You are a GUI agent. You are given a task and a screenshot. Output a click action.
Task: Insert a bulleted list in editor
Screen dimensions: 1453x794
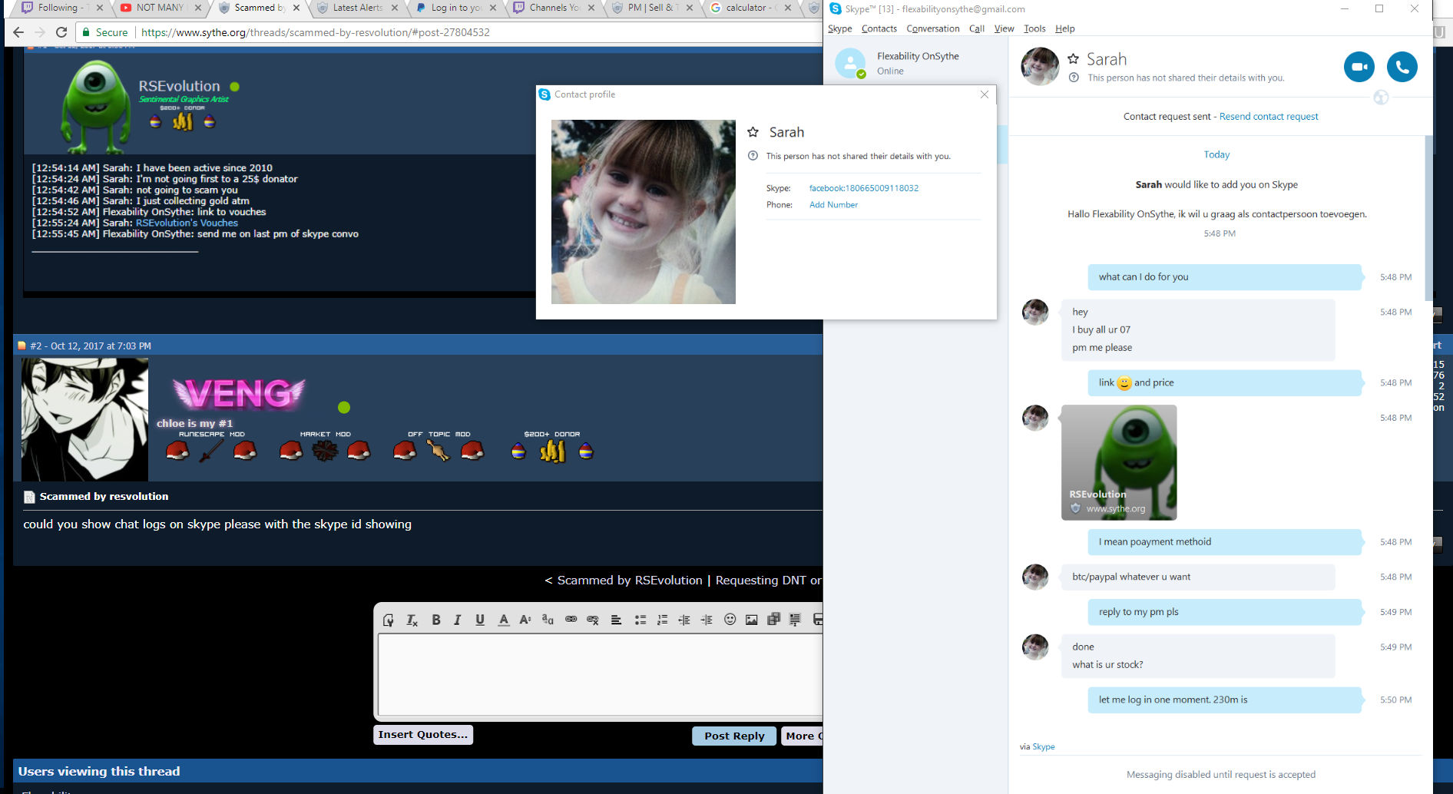point(640,620)
